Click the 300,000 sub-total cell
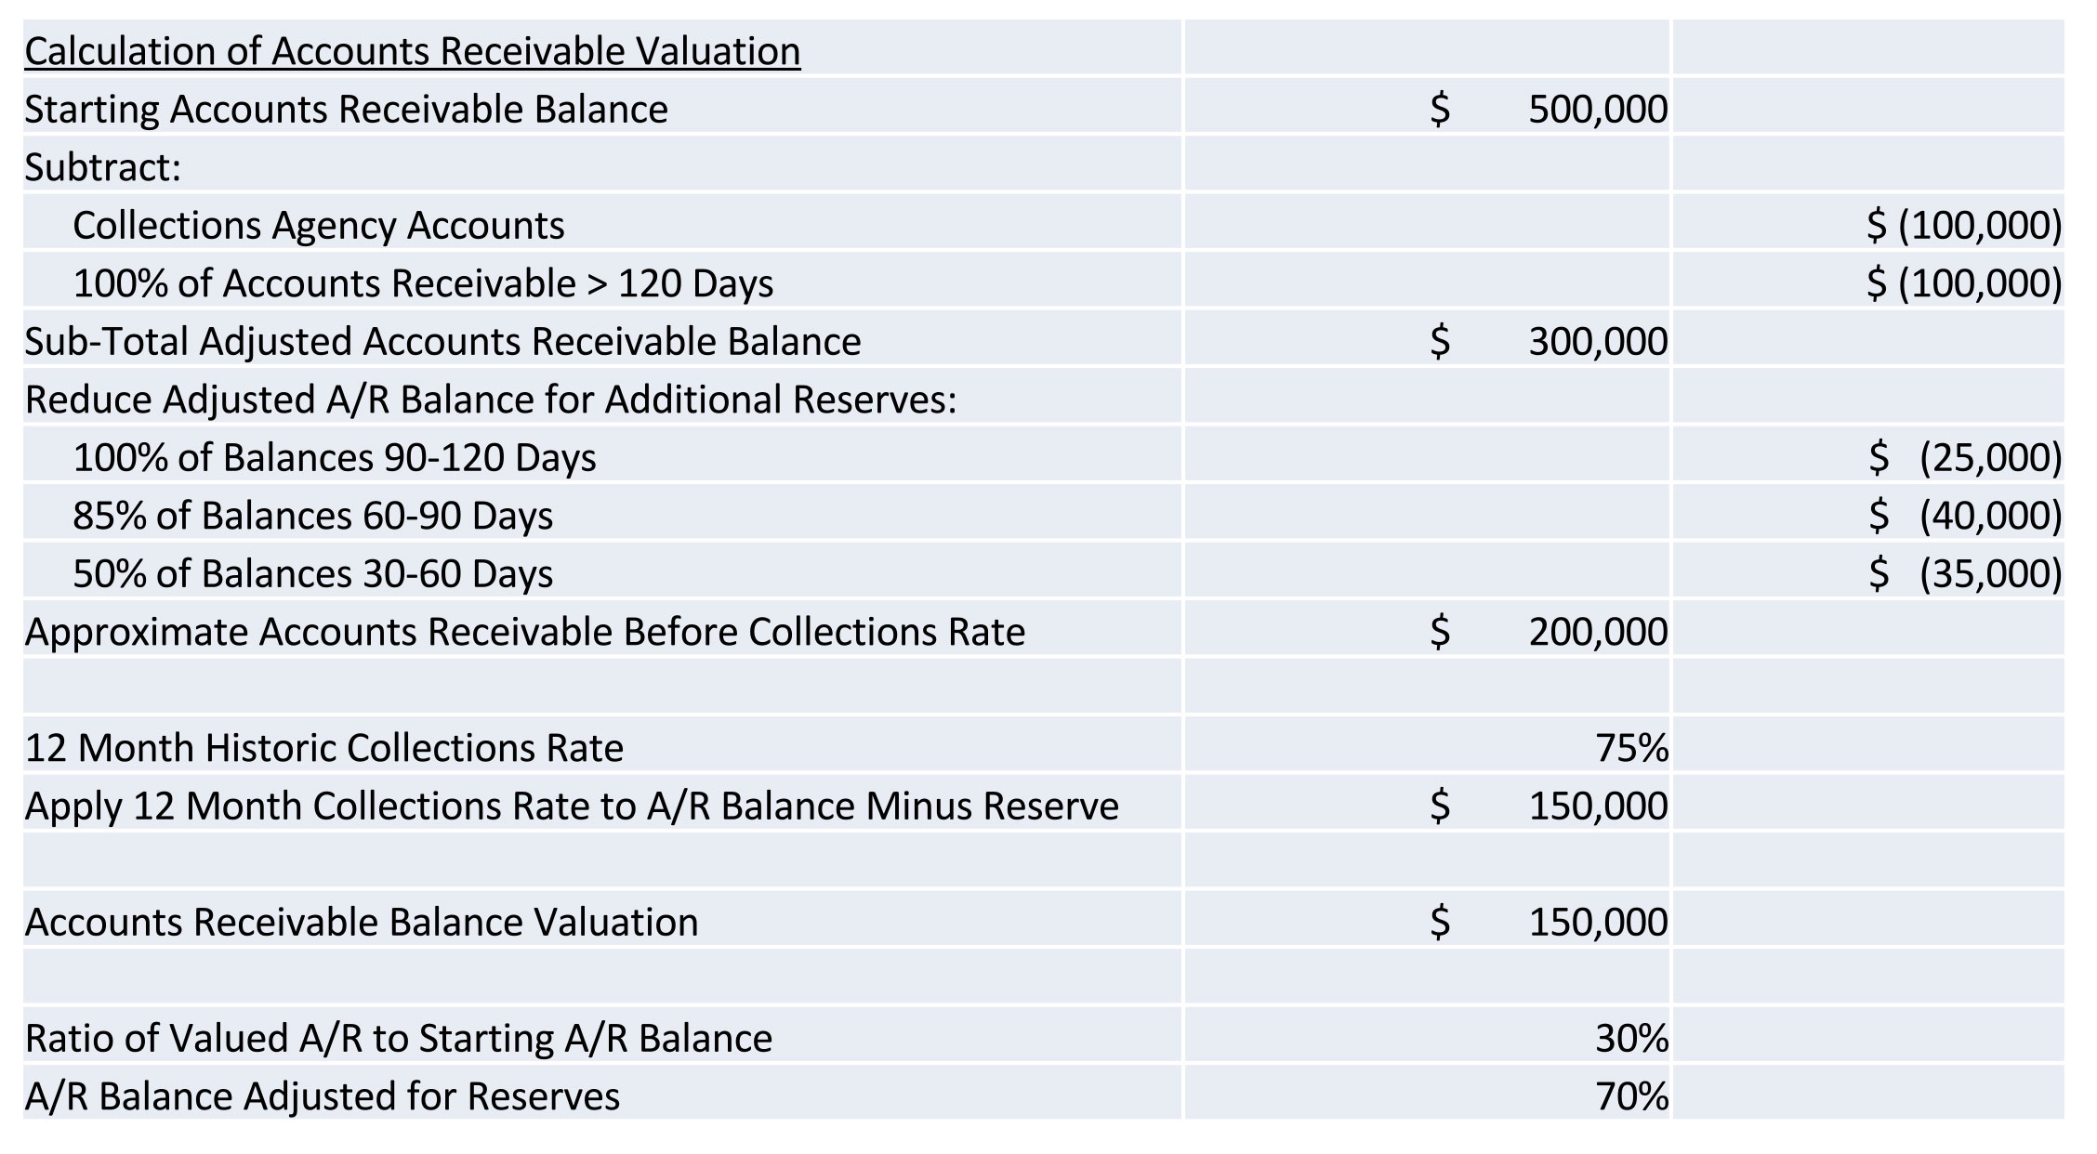The image size is (2097, 1154). (1428, 341)
